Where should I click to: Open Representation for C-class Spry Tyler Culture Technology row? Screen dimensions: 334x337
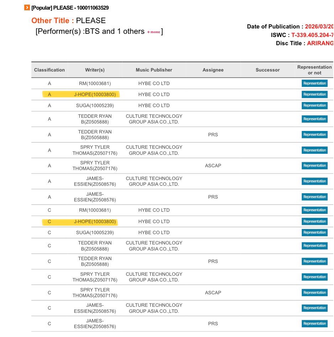pos(314,277)
